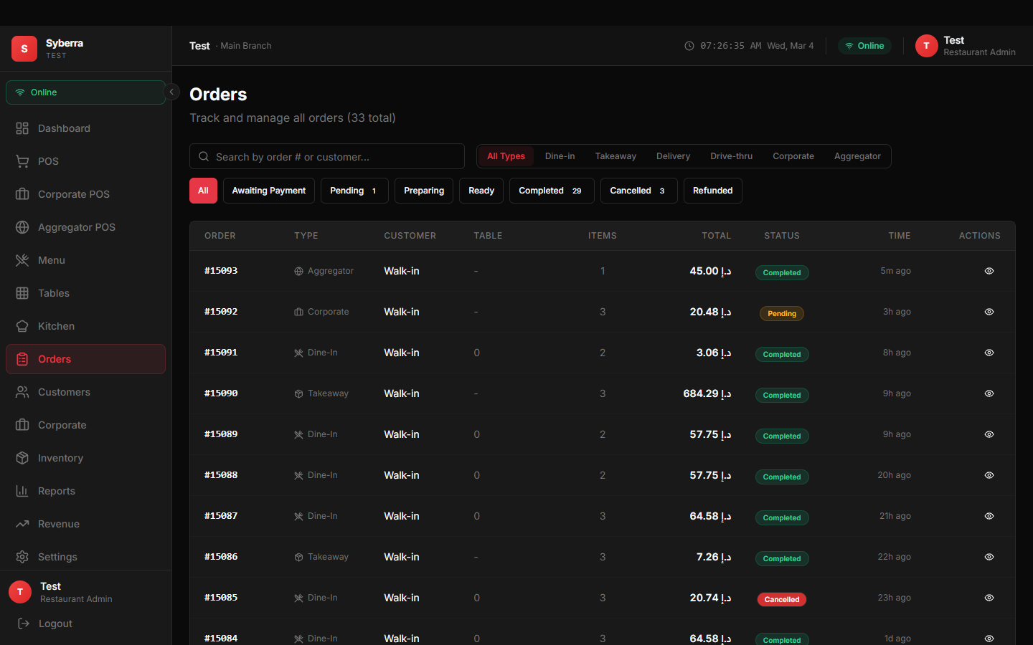Image resolution: width=1033 pixels, height=645 pixels.
Task: Click the Pending status badge on order #15092
Action: point(781,313)
